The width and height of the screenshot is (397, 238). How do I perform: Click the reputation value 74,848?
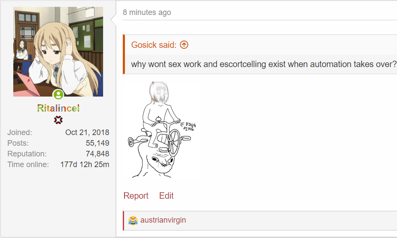click(x=98, y=154)
